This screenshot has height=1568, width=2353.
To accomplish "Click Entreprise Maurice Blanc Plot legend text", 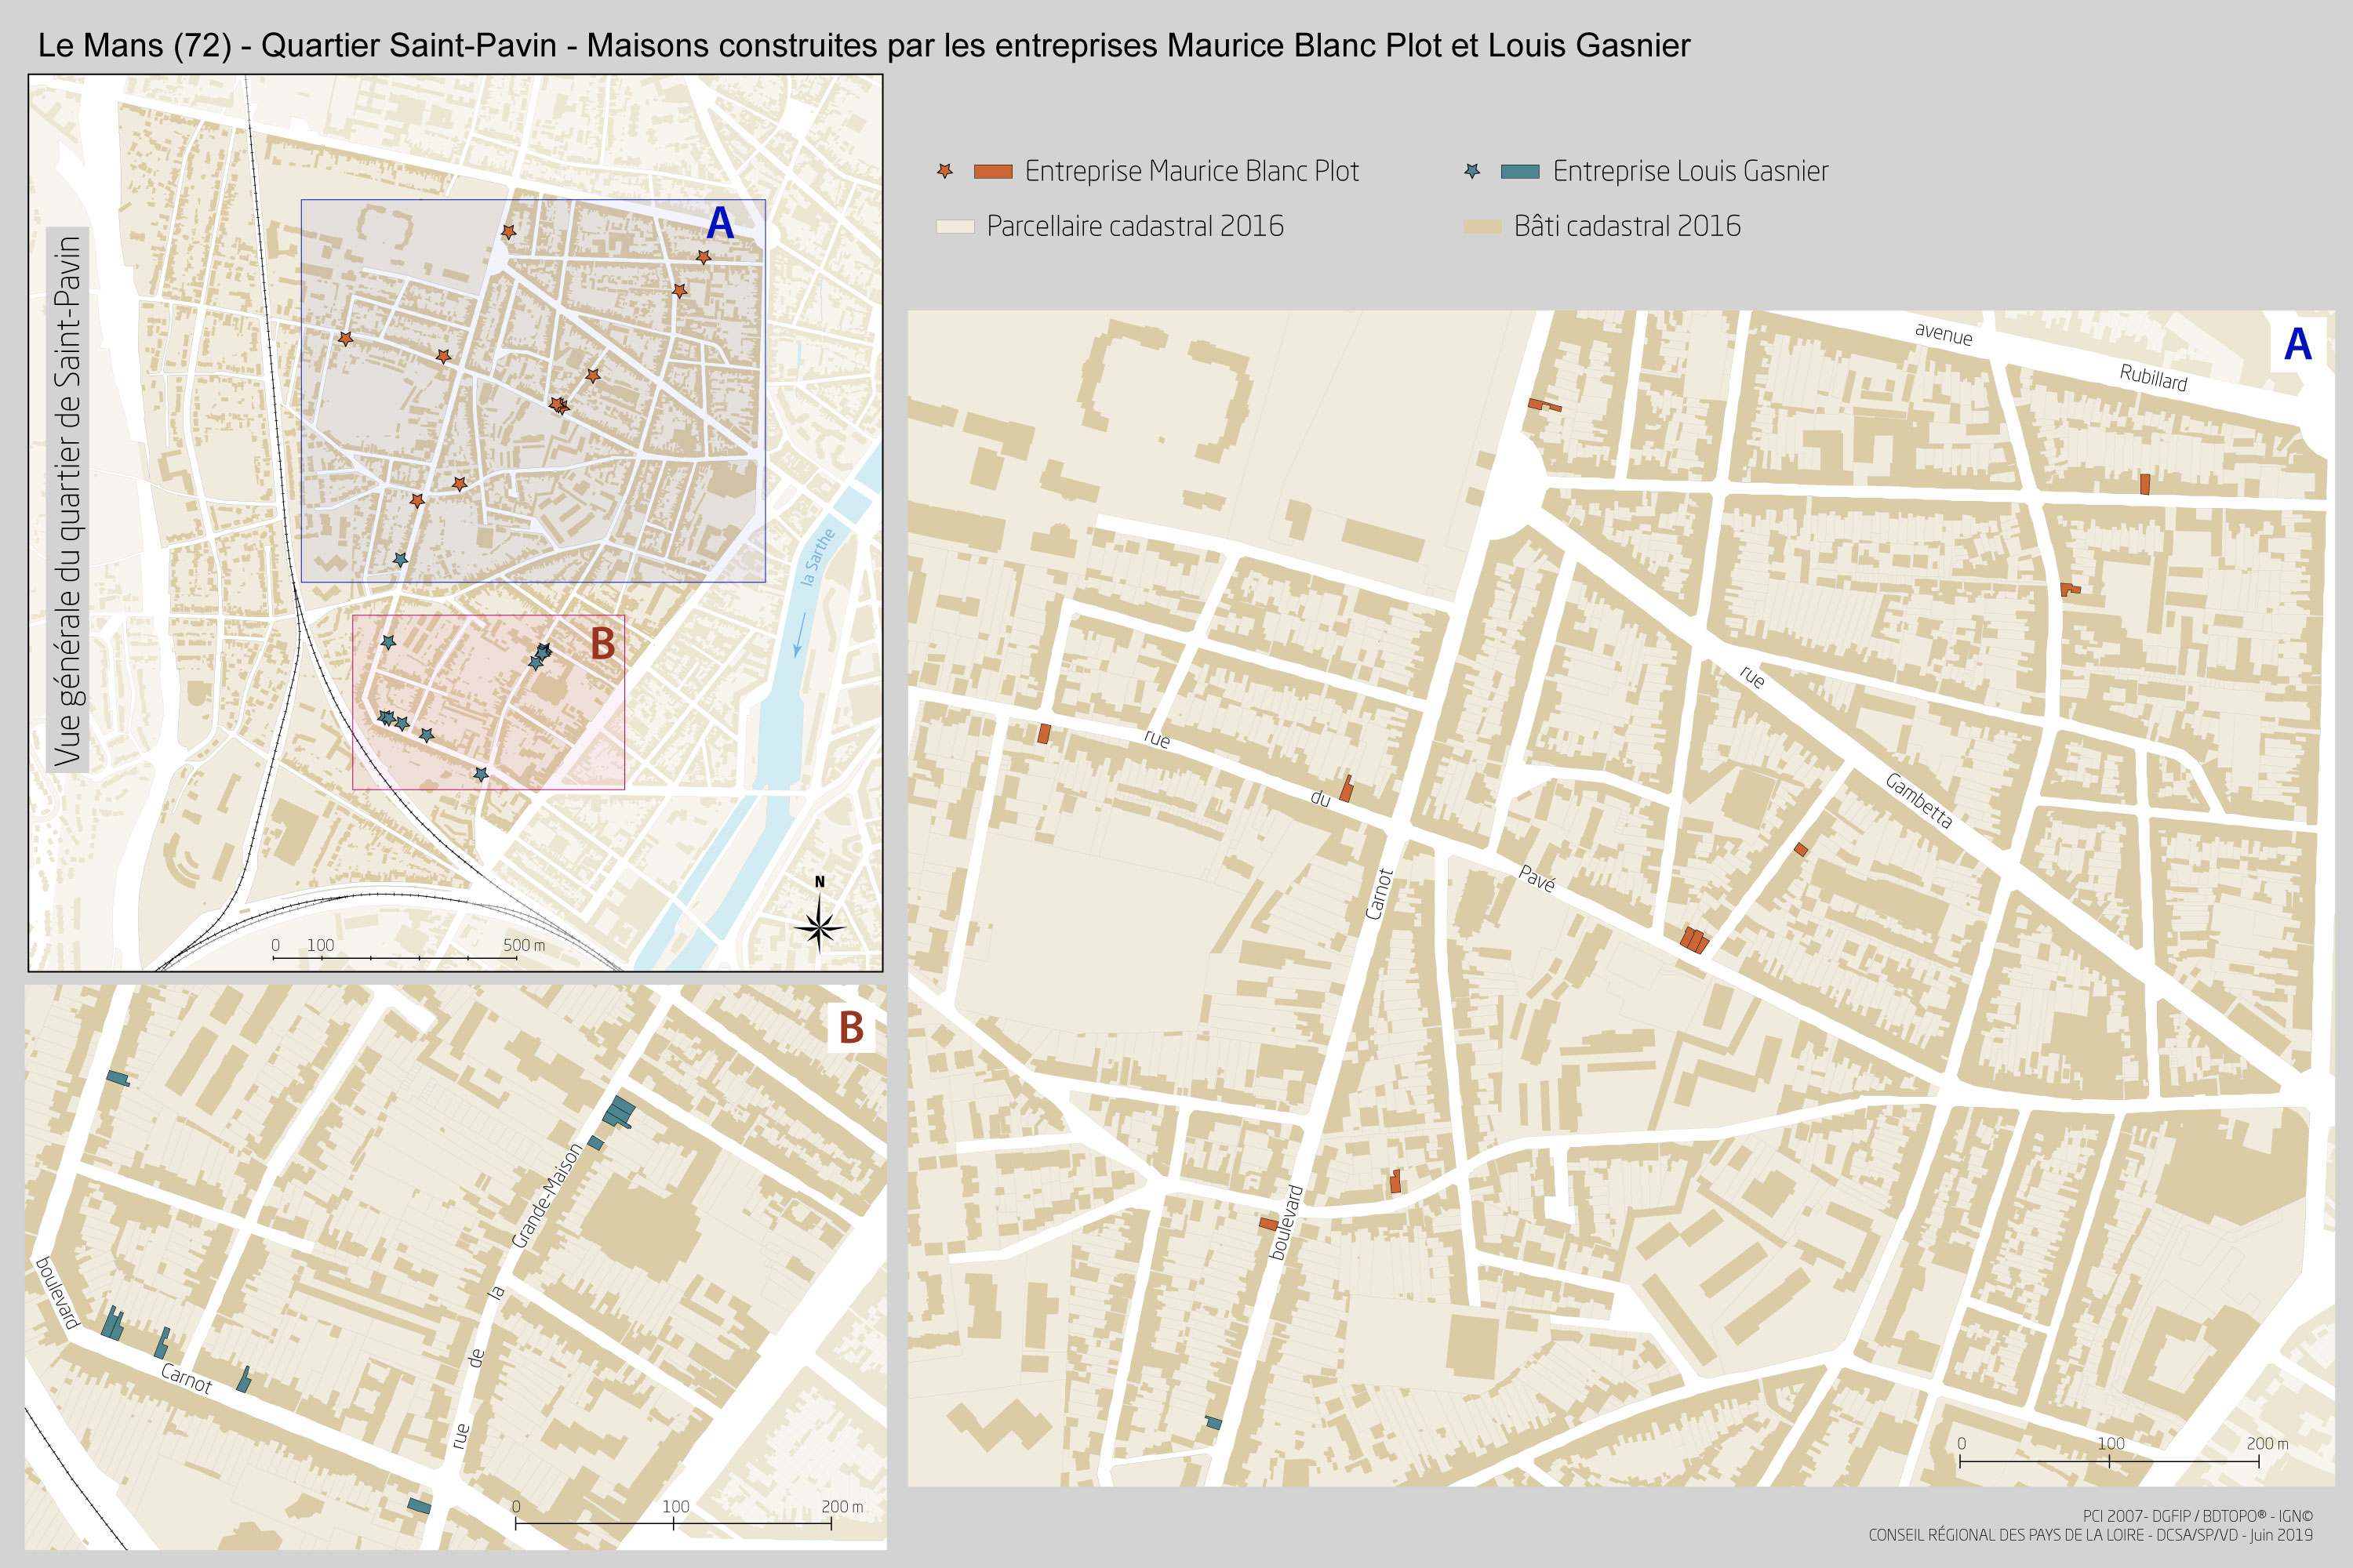I will coord(1191,172).
